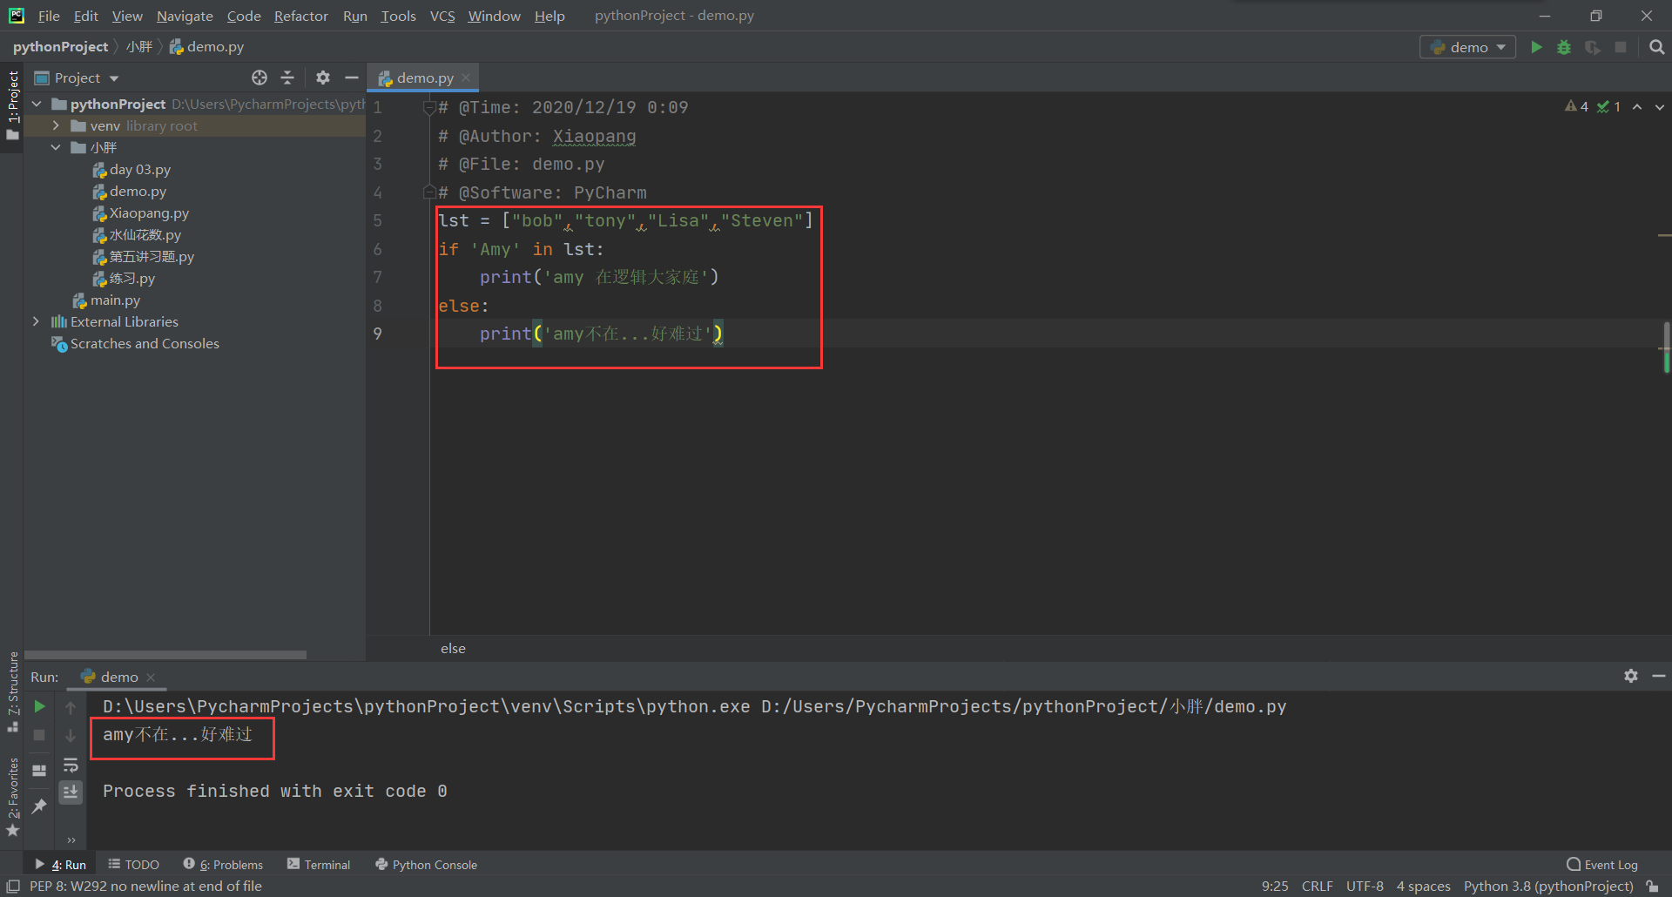This screenshot has height=897, width=1672.
Task: Rerun demo in Run tool window
Action: [39, 706]
